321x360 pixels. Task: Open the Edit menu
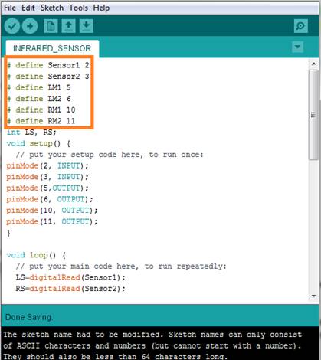[28, 8]
